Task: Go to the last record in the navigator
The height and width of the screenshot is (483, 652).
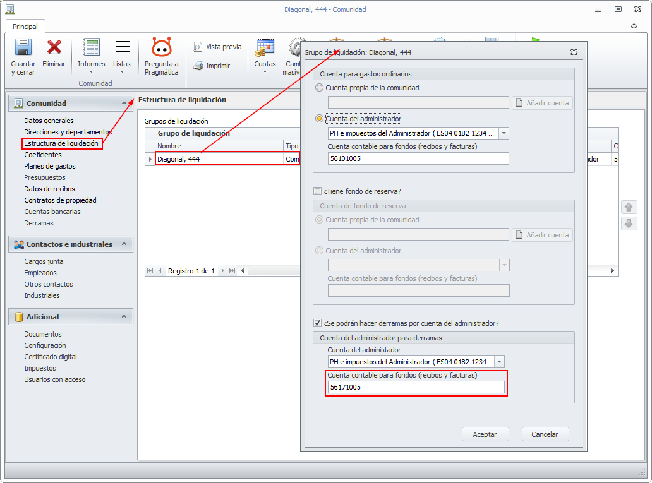Action: (232, 271)
